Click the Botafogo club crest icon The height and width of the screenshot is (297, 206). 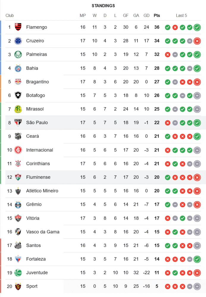(18, 95)
